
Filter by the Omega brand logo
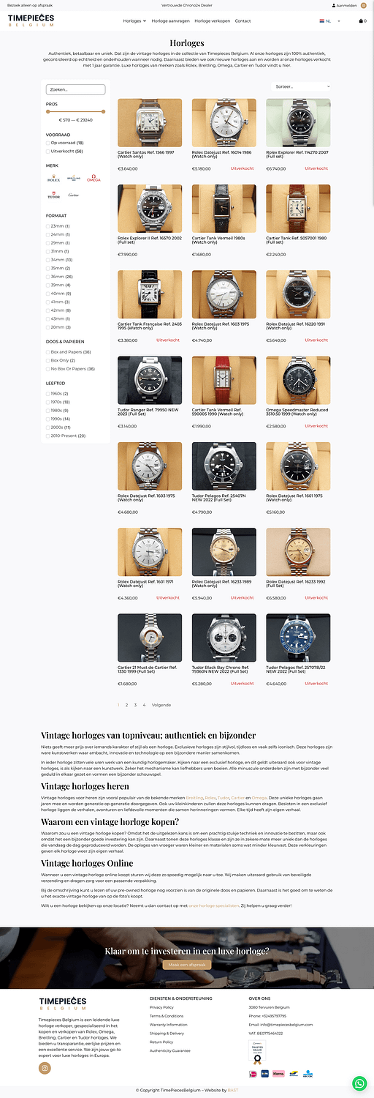pyautogui.click(x=93, y=179)
